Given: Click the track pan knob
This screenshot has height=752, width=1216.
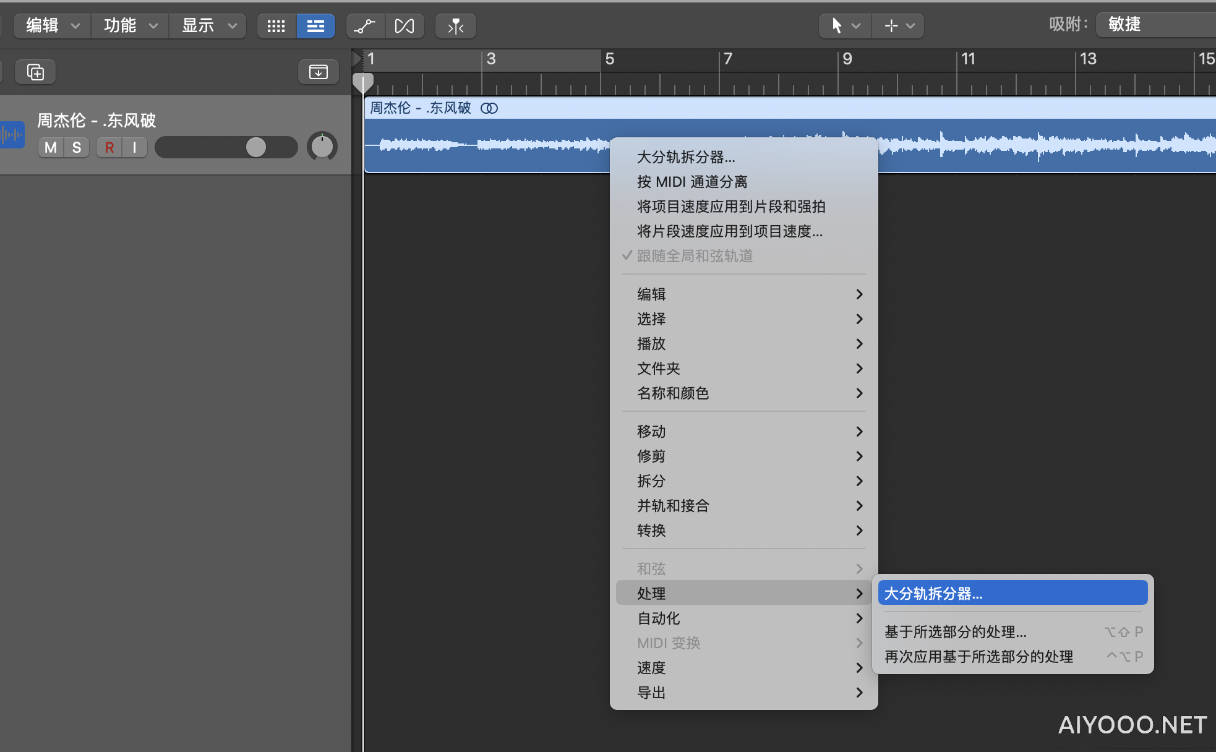Looking at the screenshot, I should coord(322,147).
